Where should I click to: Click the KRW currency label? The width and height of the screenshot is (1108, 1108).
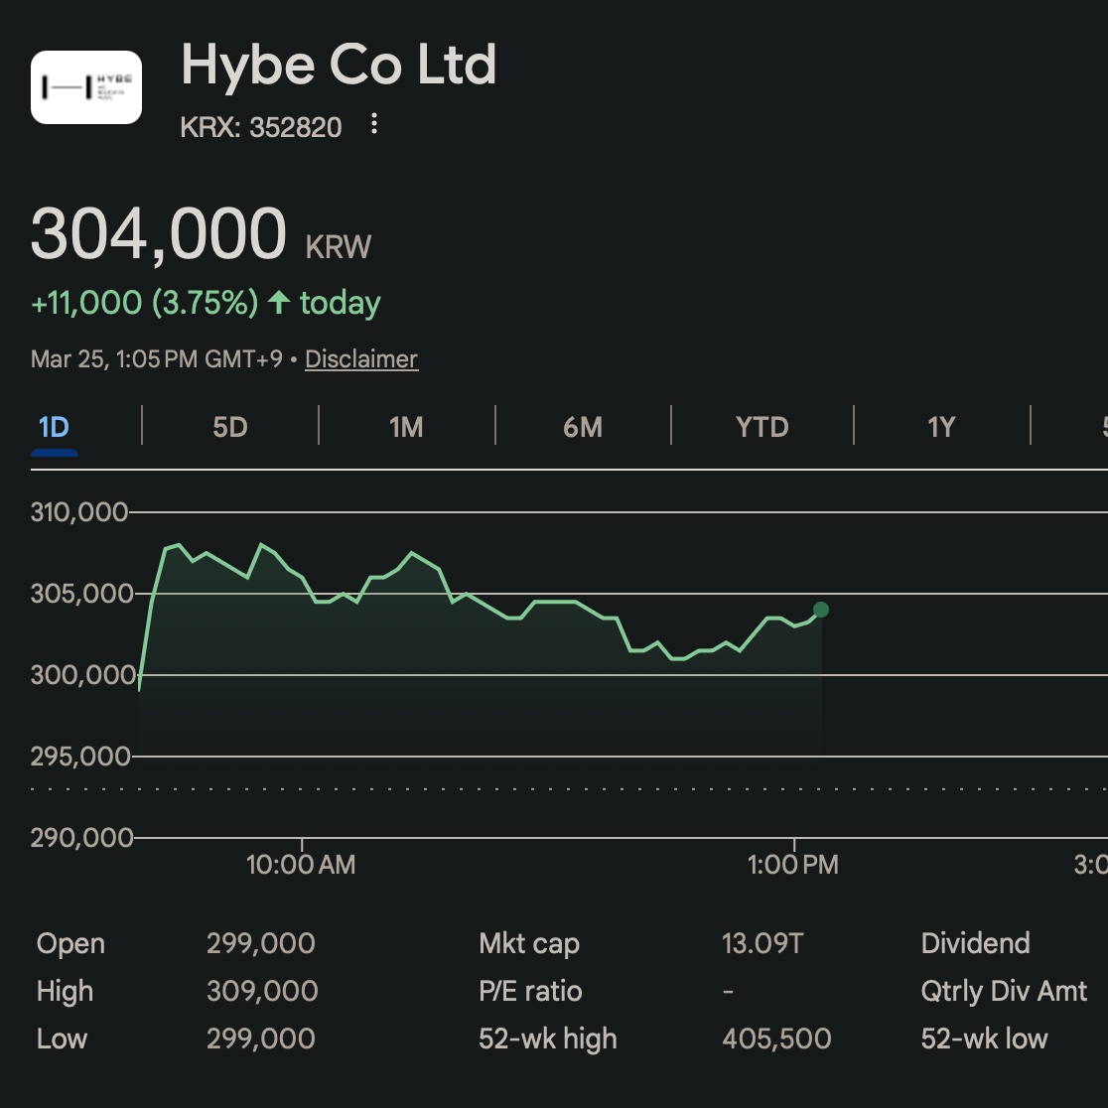339,247
